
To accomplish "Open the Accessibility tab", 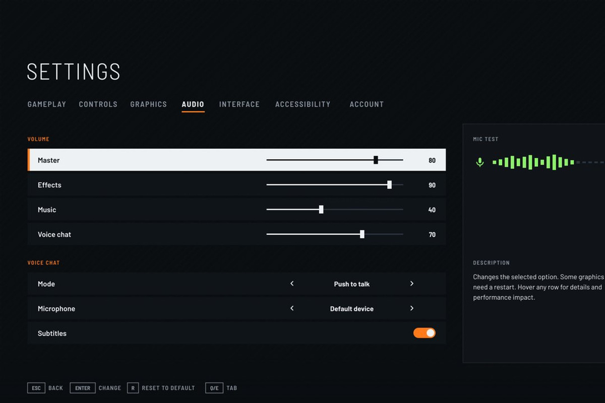I will (x=303, y=104).
